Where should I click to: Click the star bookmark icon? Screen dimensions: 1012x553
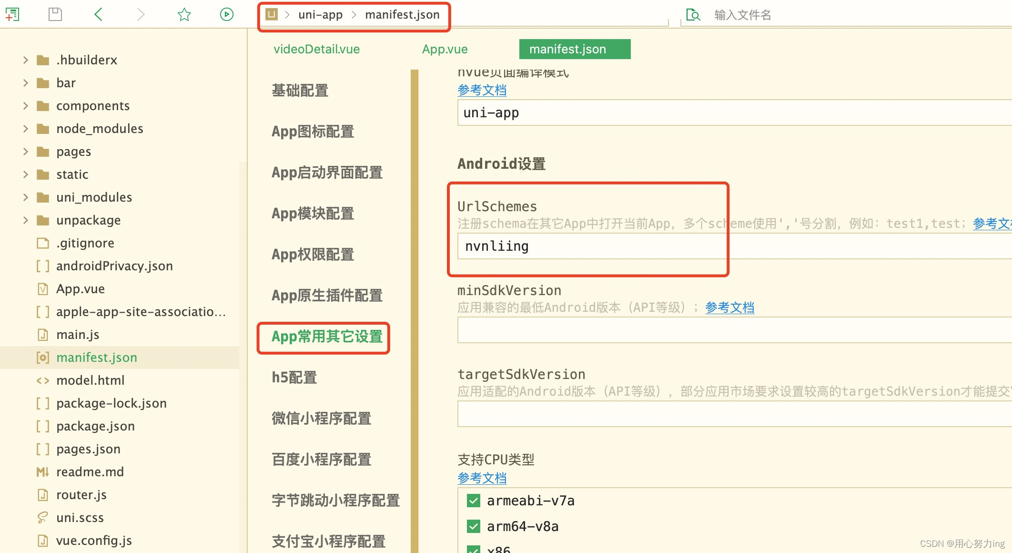click(x=184, y=14)
